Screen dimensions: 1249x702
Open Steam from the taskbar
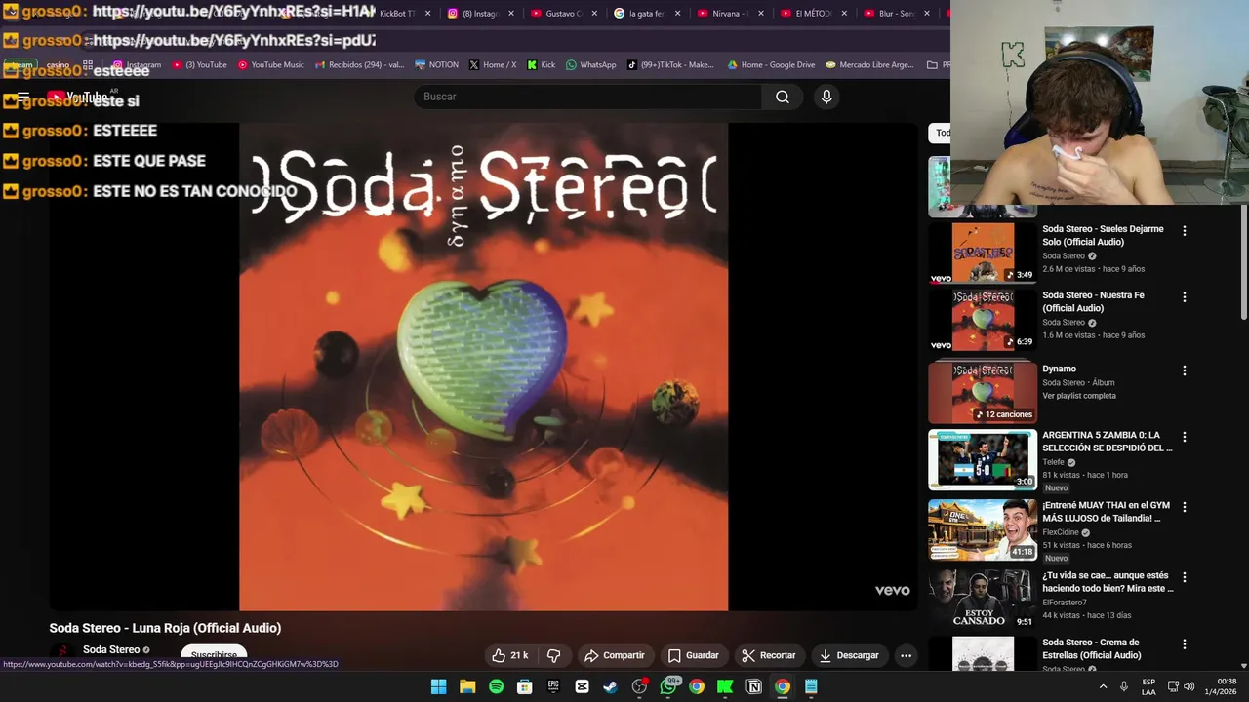tap(610, 686)
